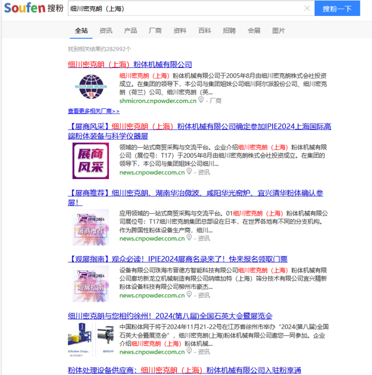
Task: Open the 展商推荐 IPIE 2024 thumbnail
Action: coord(90,227)
